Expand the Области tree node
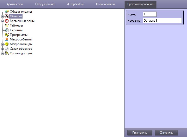This screenshot has width=187, height=137. [x=3, y=16]
